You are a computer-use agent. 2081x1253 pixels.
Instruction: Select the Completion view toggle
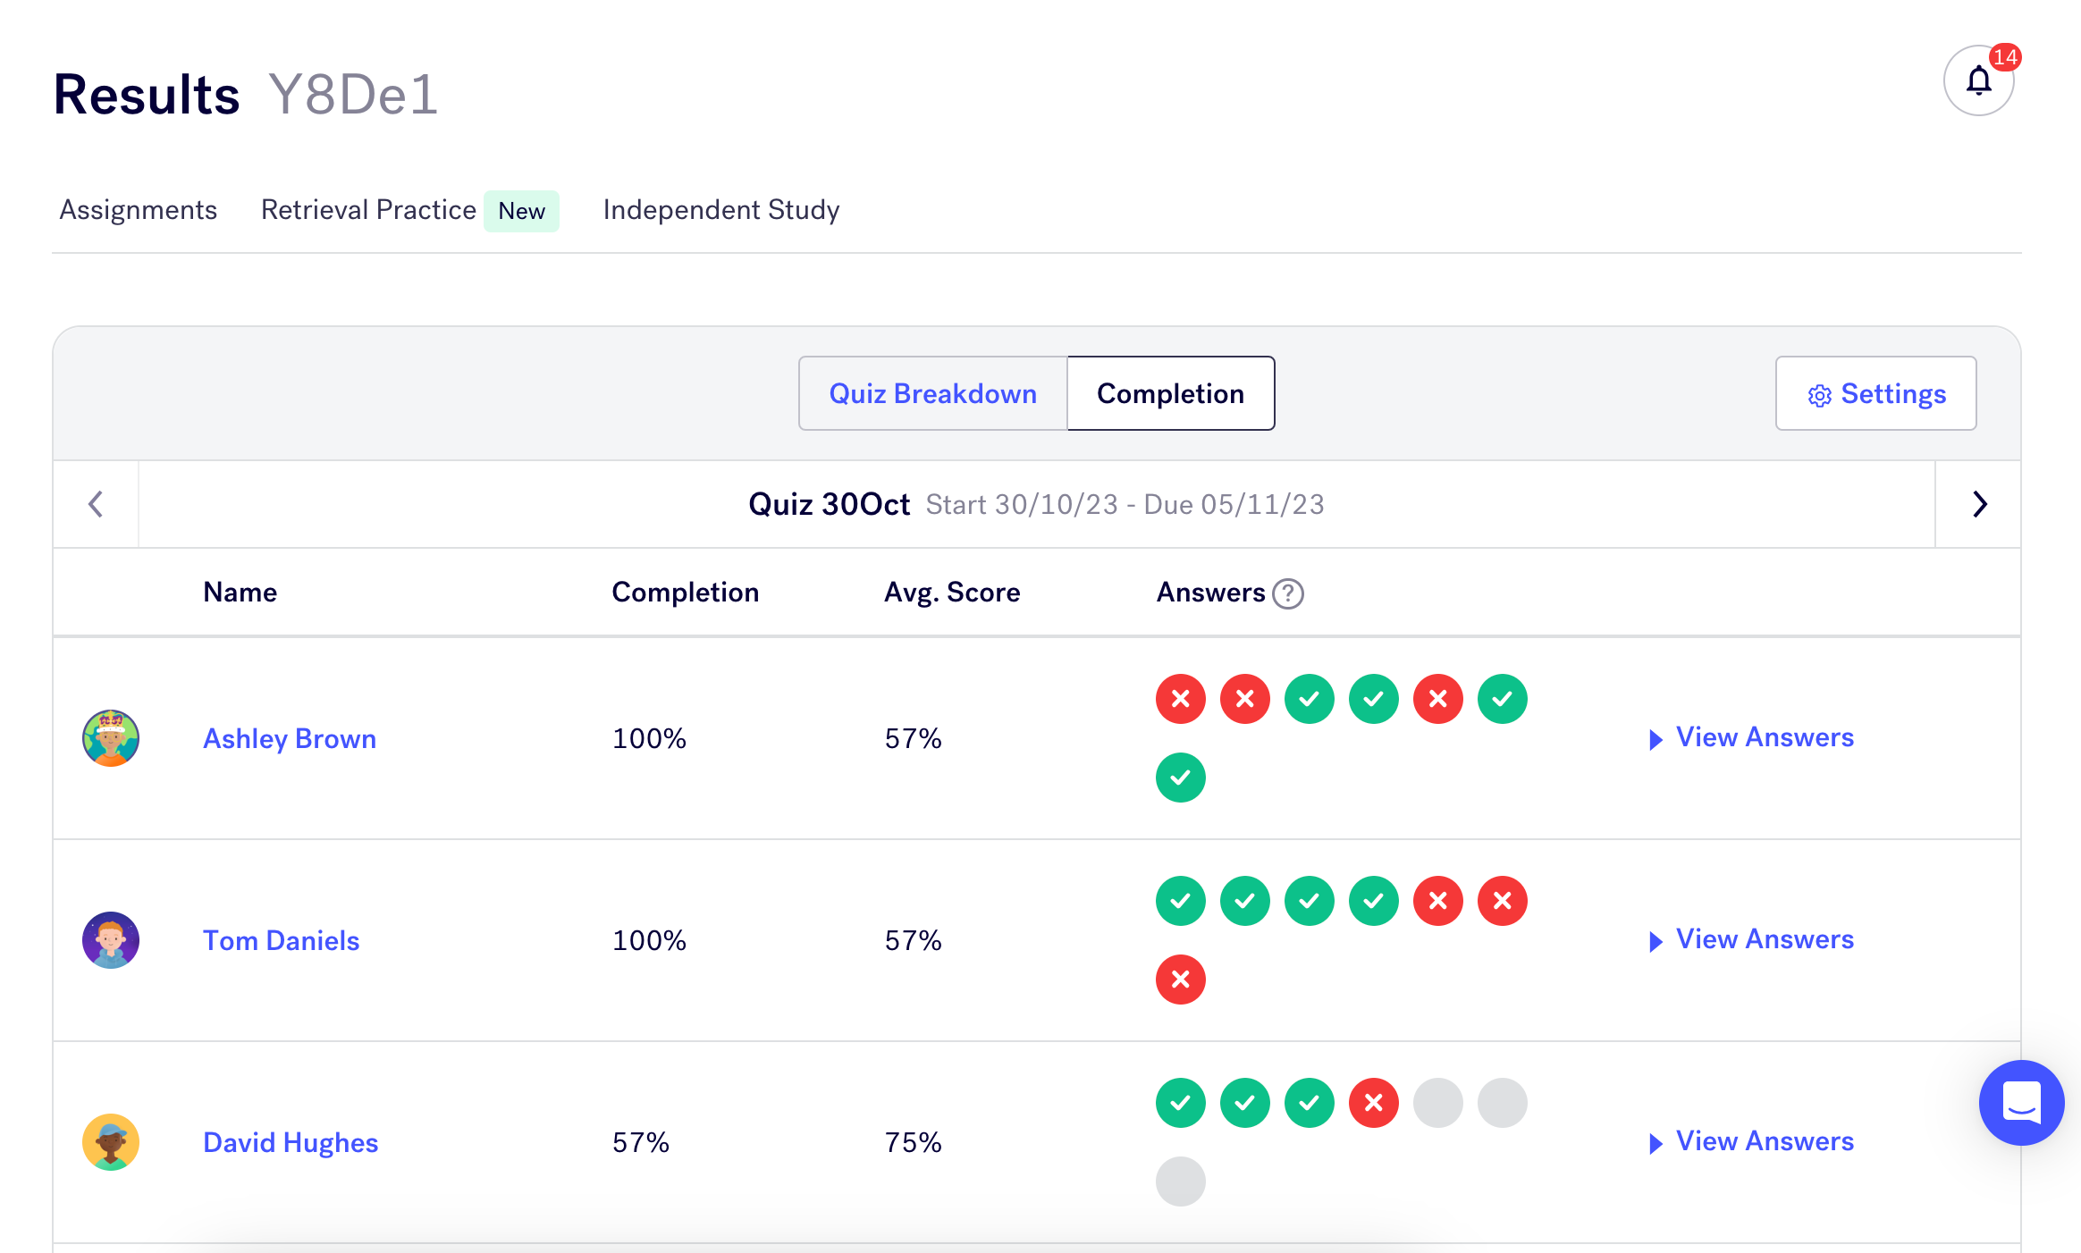tap(1170, 394)
